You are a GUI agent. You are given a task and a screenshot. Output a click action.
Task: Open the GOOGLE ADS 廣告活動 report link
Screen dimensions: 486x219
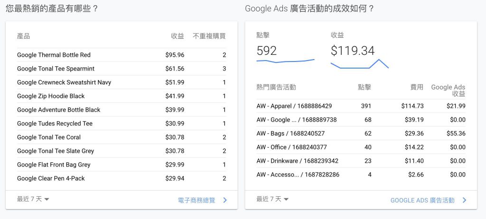pos(422,200)
